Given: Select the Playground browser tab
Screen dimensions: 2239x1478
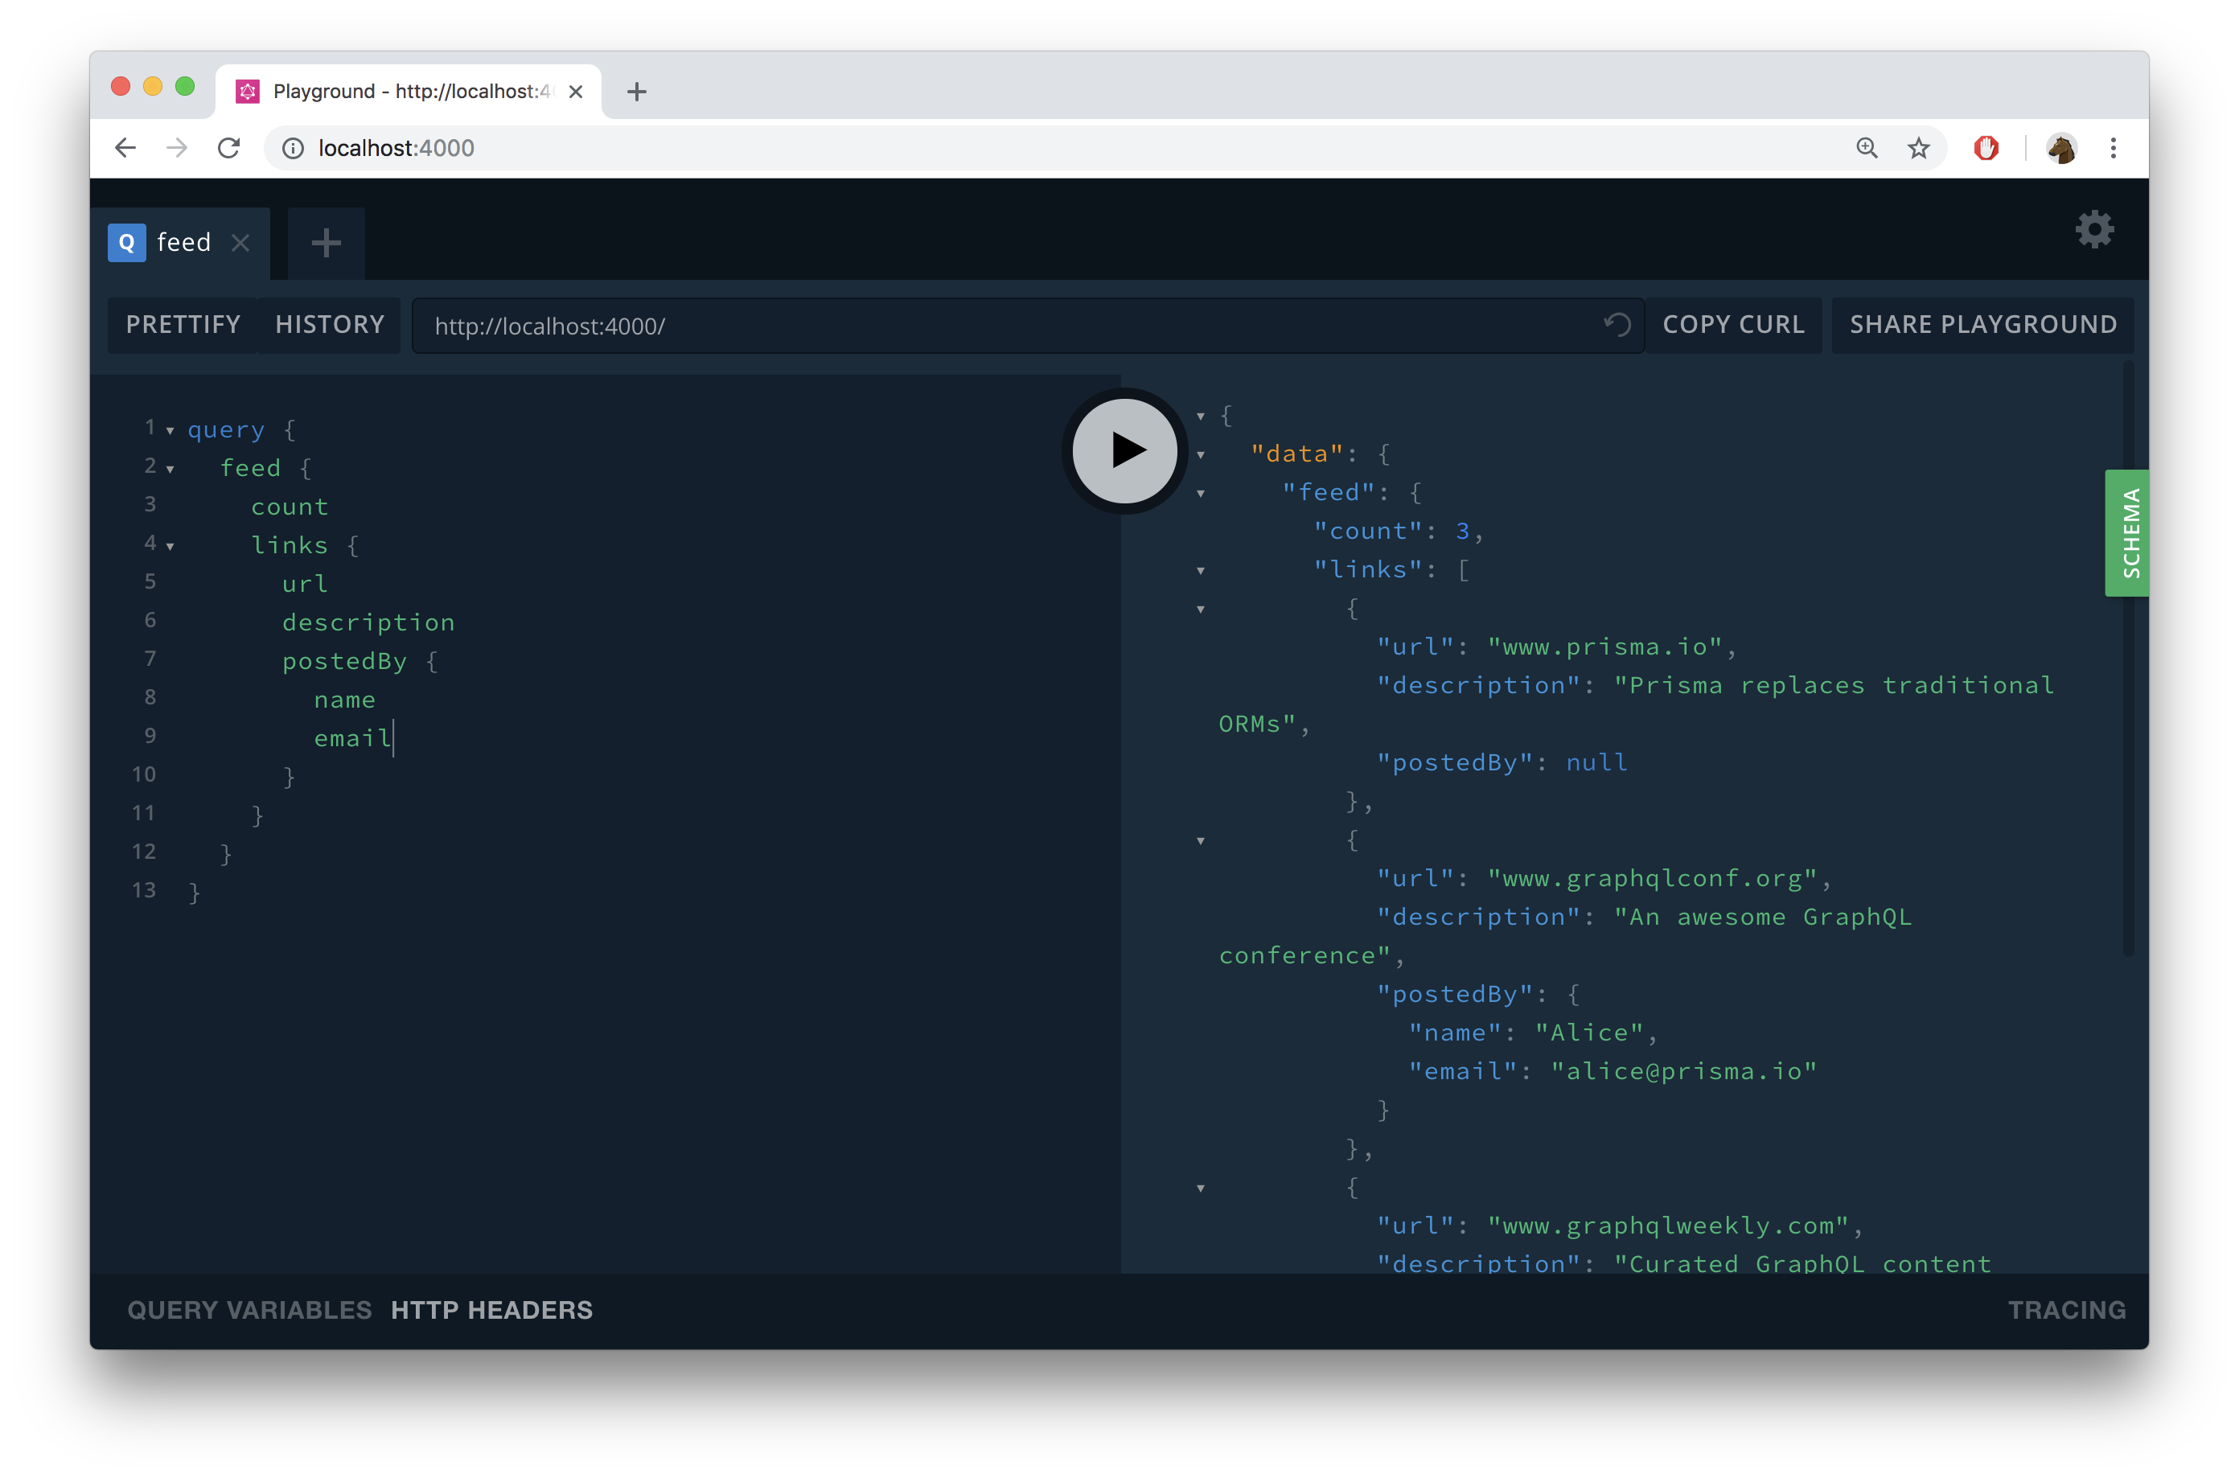Looking at the screenshot, I should (x=410, y=92).
